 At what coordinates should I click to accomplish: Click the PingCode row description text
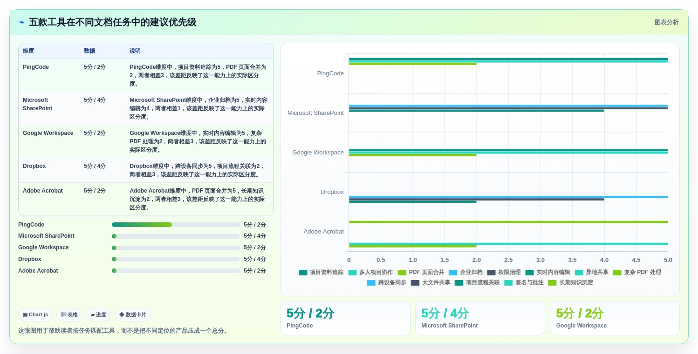[198, 75]
